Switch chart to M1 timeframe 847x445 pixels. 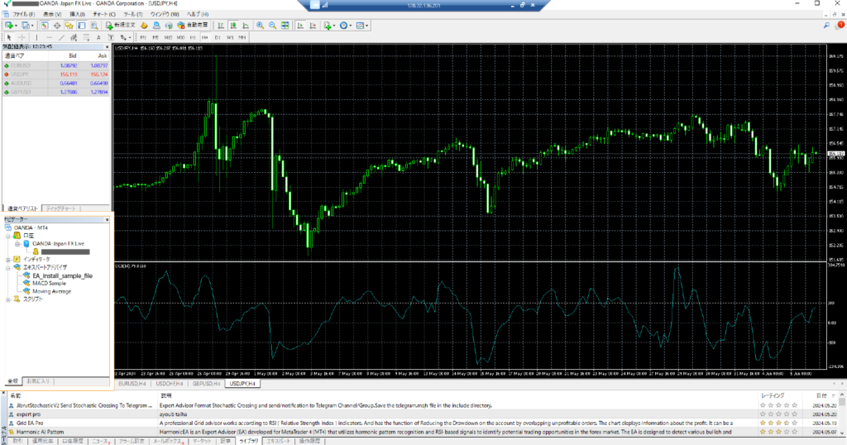pos(143,37)
